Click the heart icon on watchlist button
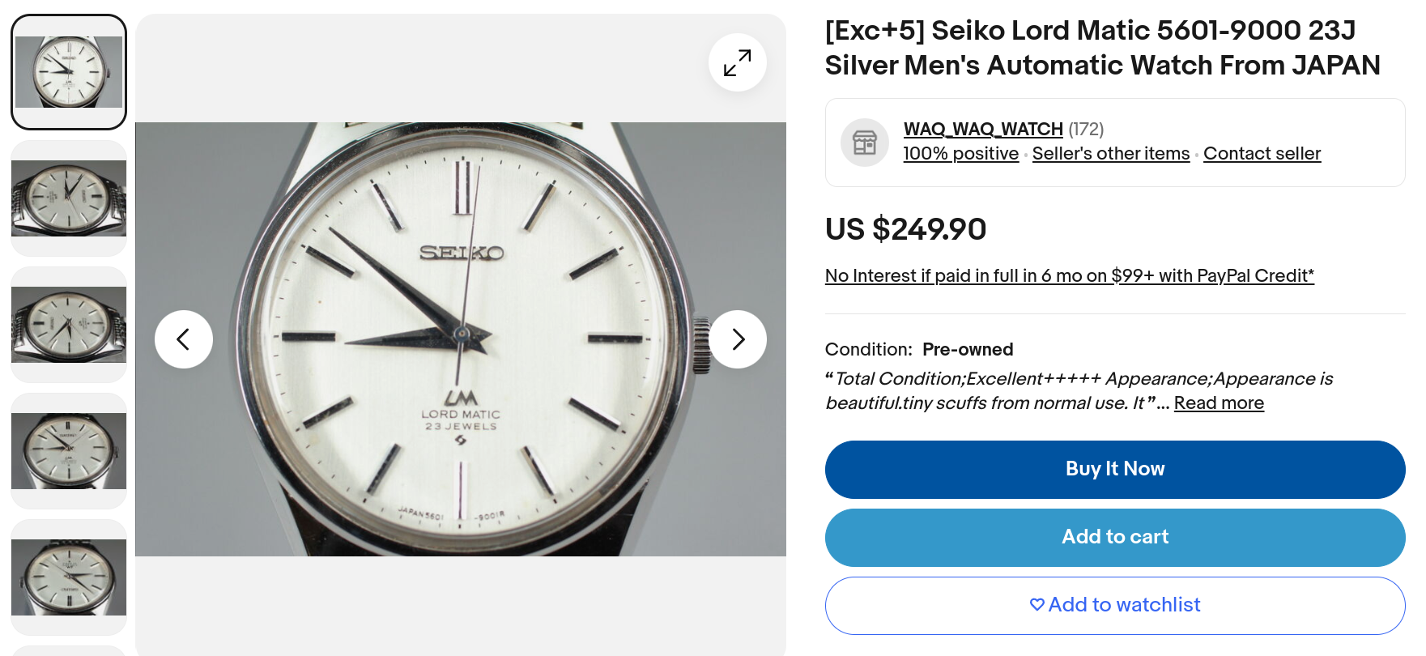Image resolution: width=1426 pixels, height=656 pixels. (1037, 604)
